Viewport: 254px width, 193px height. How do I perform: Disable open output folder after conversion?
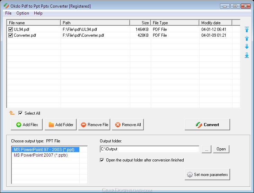coord(102,160)
